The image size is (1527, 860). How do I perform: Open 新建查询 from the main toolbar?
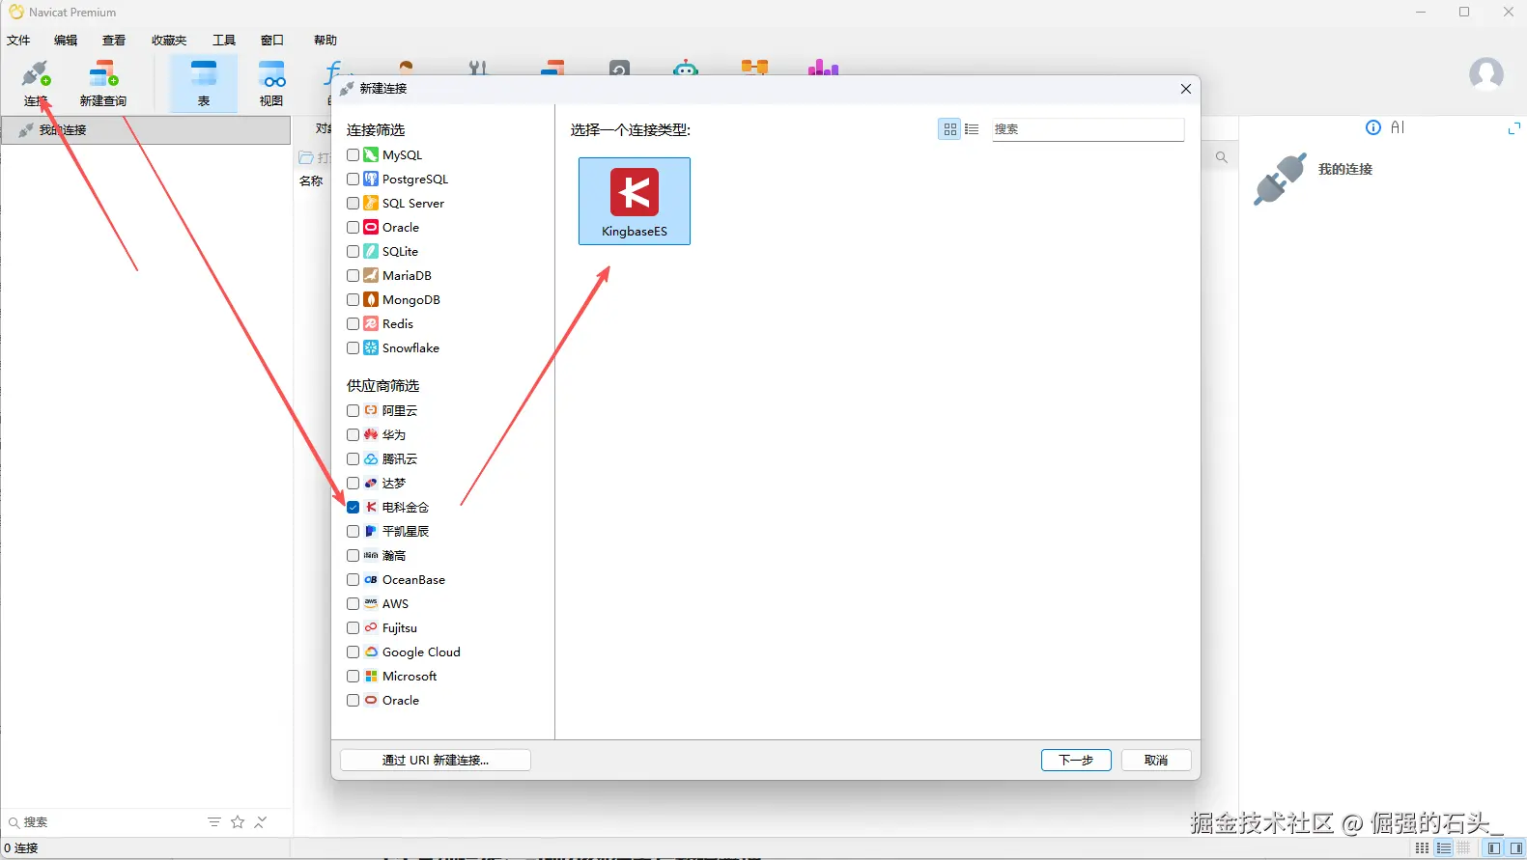pos(103,83)
